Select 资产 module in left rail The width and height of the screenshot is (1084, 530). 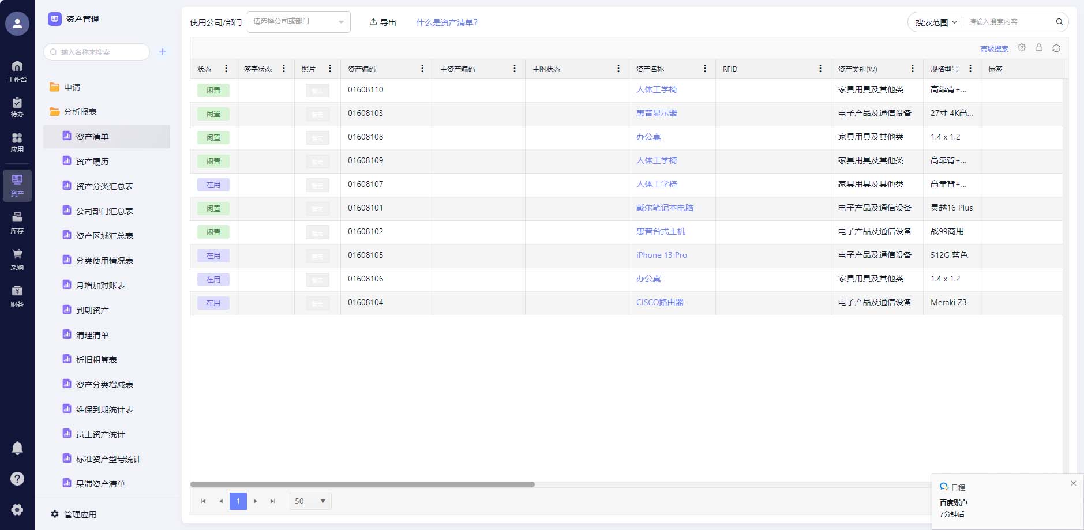(17, 186)
